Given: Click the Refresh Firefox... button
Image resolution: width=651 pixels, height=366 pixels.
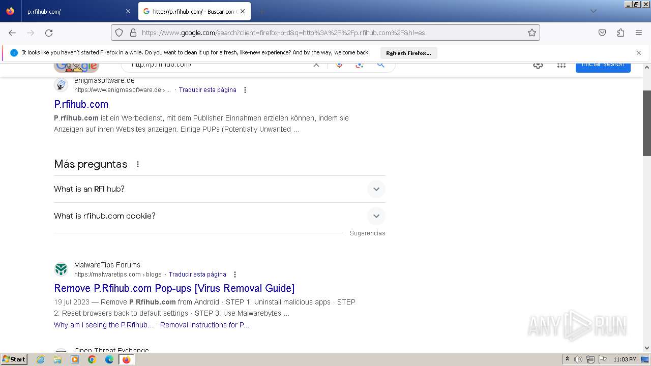Looking at the screenshot, I should (408, 53).
